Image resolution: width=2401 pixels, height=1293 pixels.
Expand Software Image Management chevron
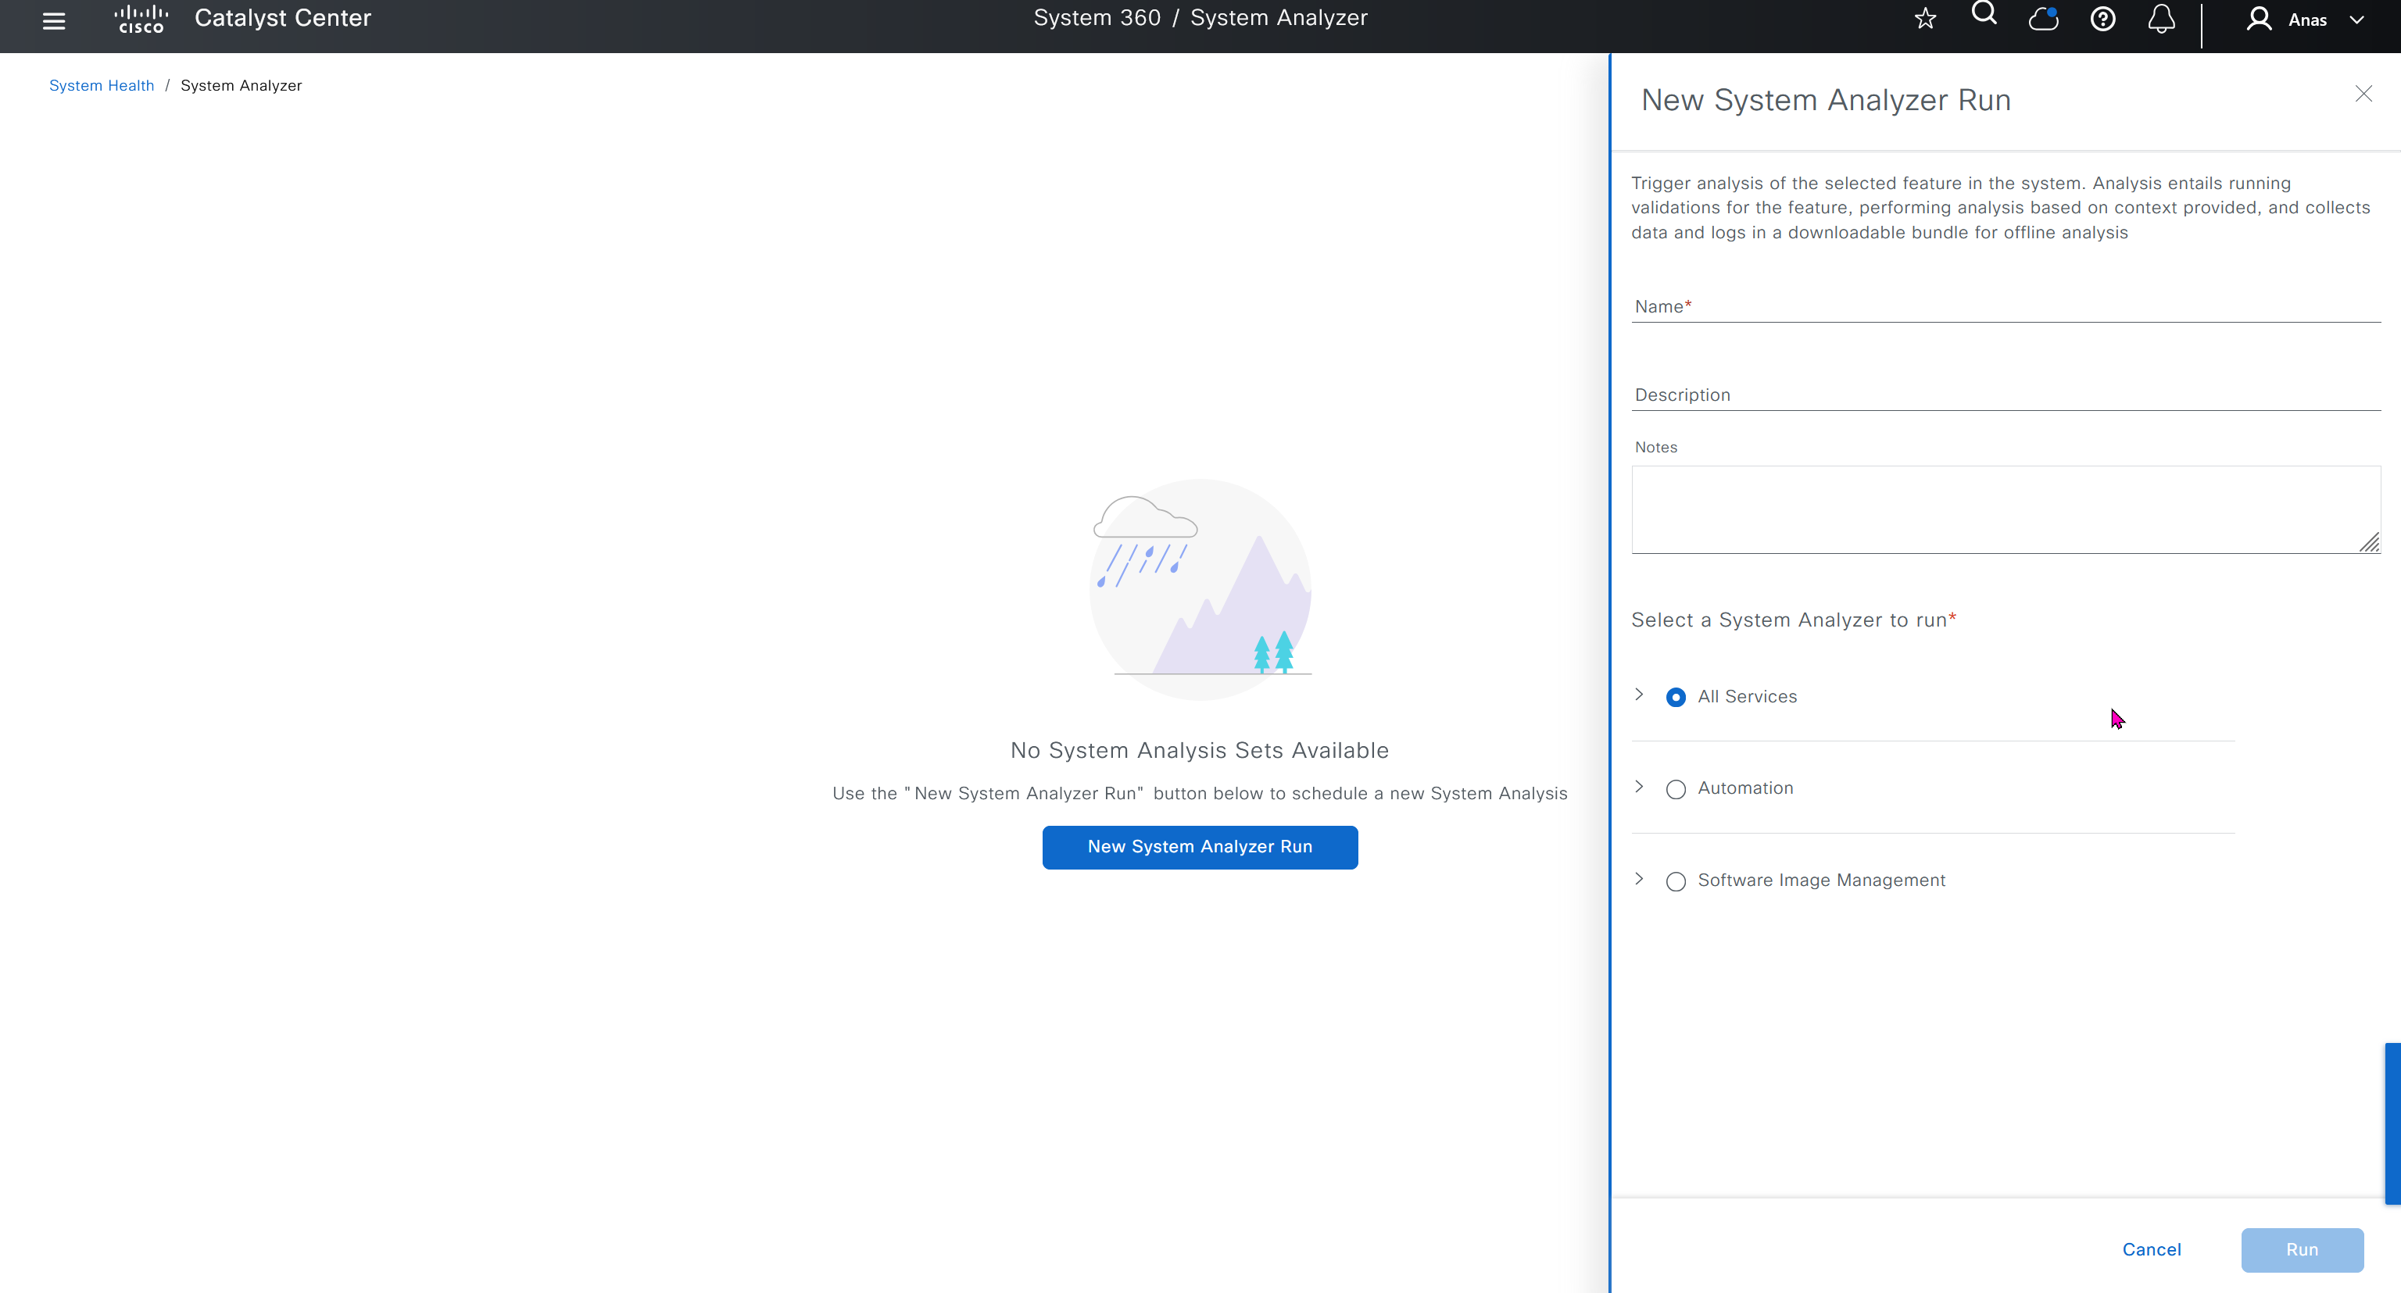1640,880
